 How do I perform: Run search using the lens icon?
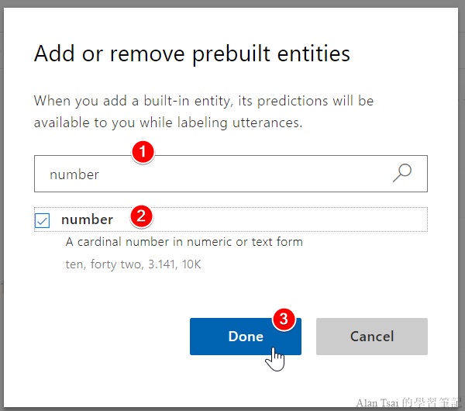point(401,174)
